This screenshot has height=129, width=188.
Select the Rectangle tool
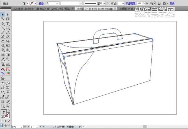point(8,28)
